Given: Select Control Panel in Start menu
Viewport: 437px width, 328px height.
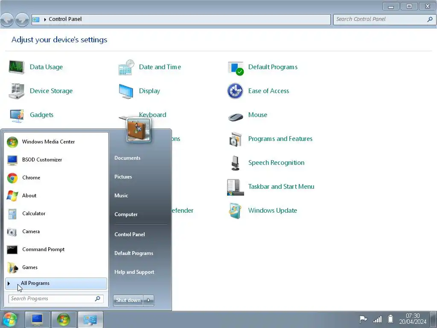Looking at the screenshot, I should tap(130, 234).
